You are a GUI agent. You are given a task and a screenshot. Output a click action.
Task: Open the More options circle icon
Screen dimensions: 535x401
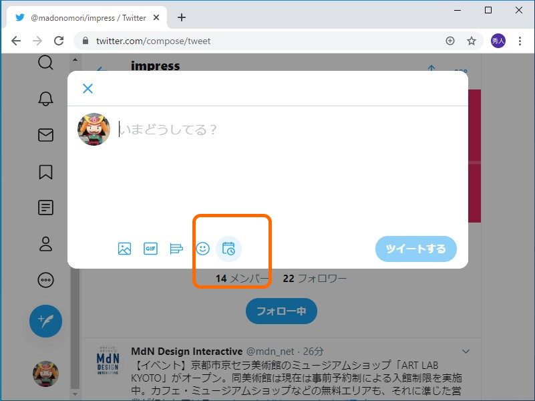[x=45, y=279]
